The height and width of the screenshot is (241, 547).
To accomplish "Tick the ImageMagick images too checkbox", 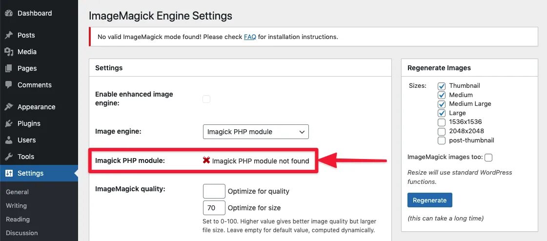I will click(x=488, y=157).
